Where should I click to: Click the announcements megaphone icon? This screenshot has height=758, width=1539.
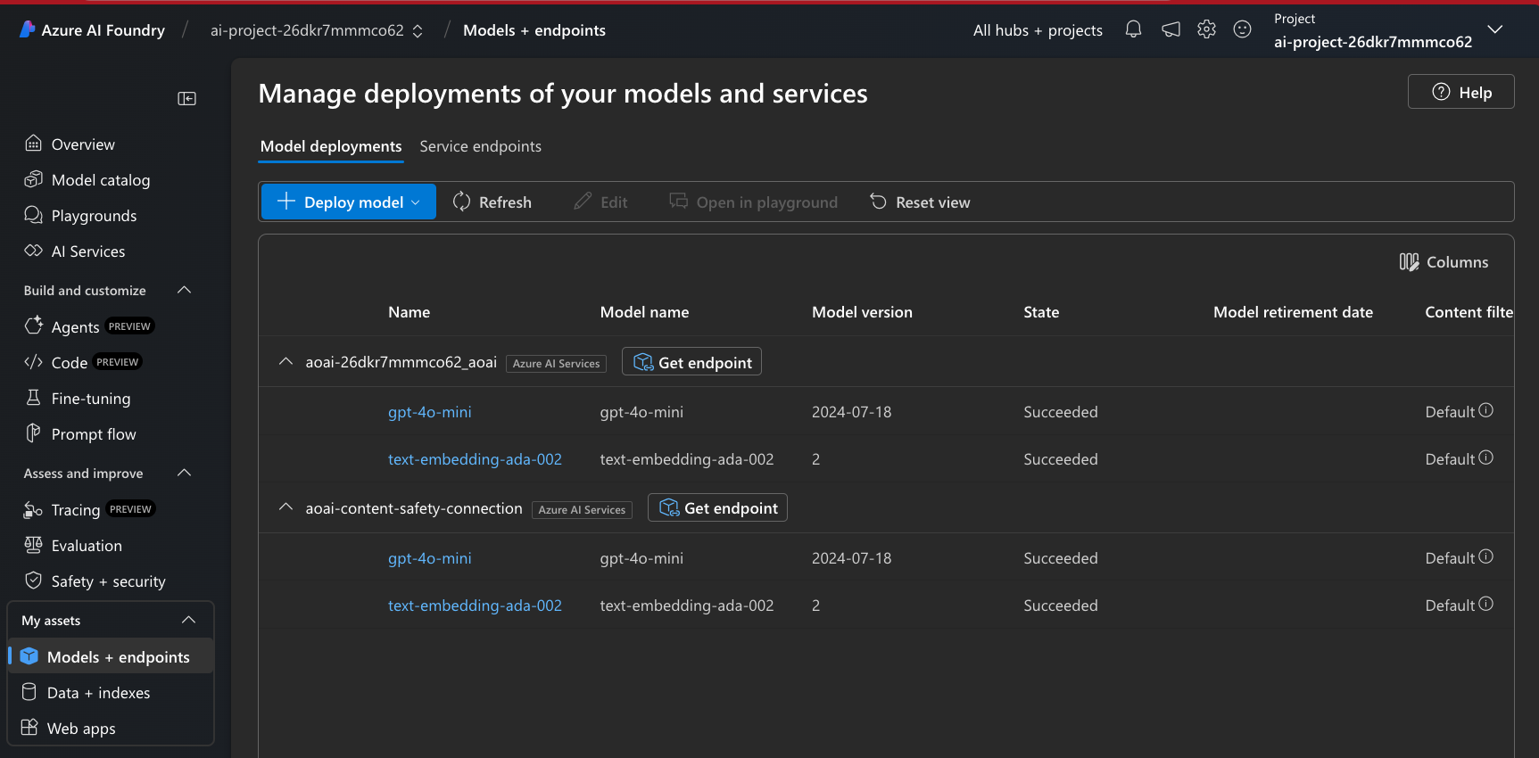point(1171,29)
